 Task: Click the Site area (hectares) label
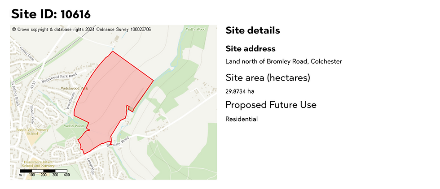click(268, 78)
